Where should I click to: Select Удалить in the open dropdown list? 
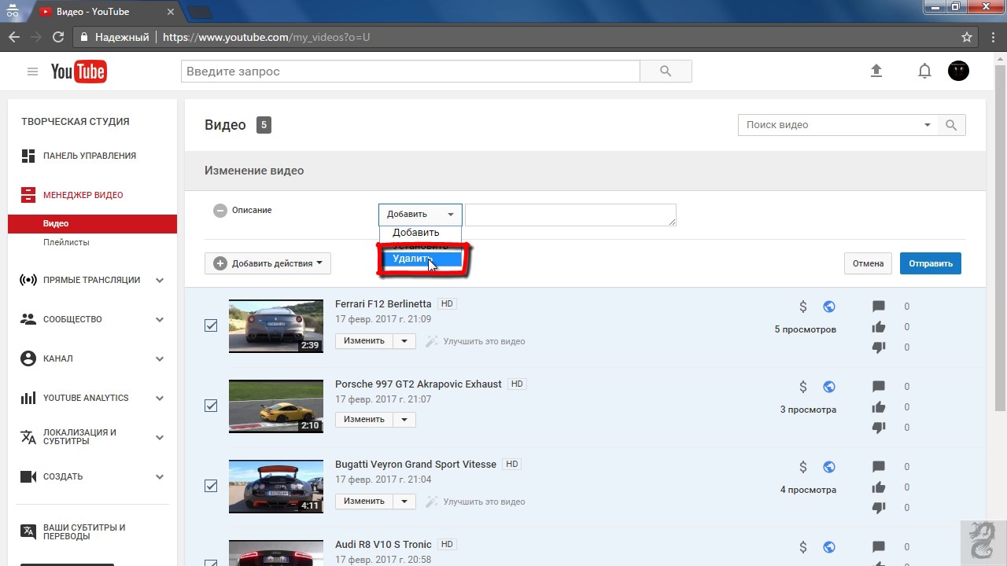tap(420, 259)
